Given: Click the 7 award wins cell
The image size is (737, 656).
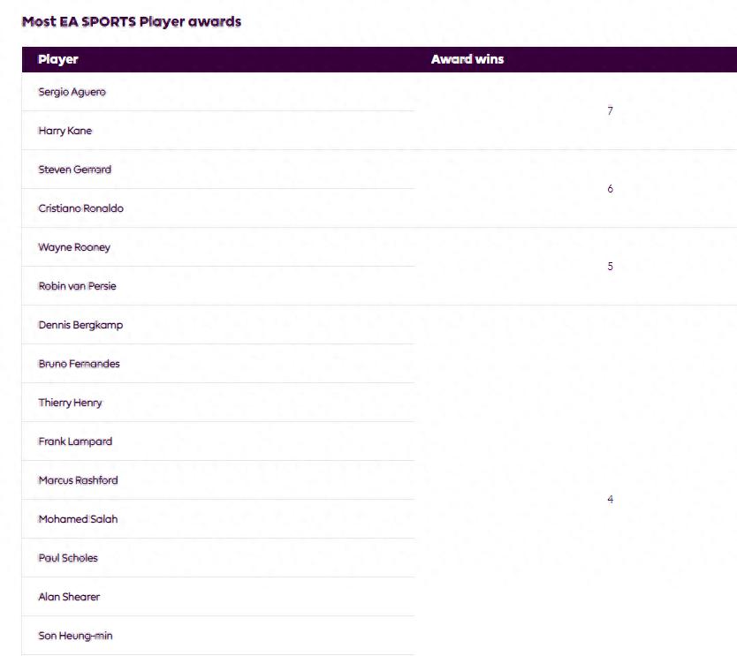Looking at the screenshot, I should pos(610,111).
